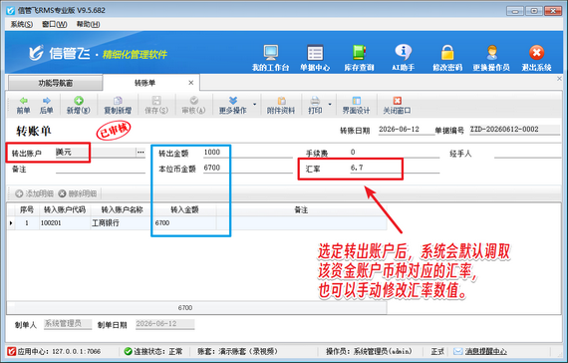Select cell 100201 in the detail grid
Screen dimensions: 568x363
click(x=65, y=223)
